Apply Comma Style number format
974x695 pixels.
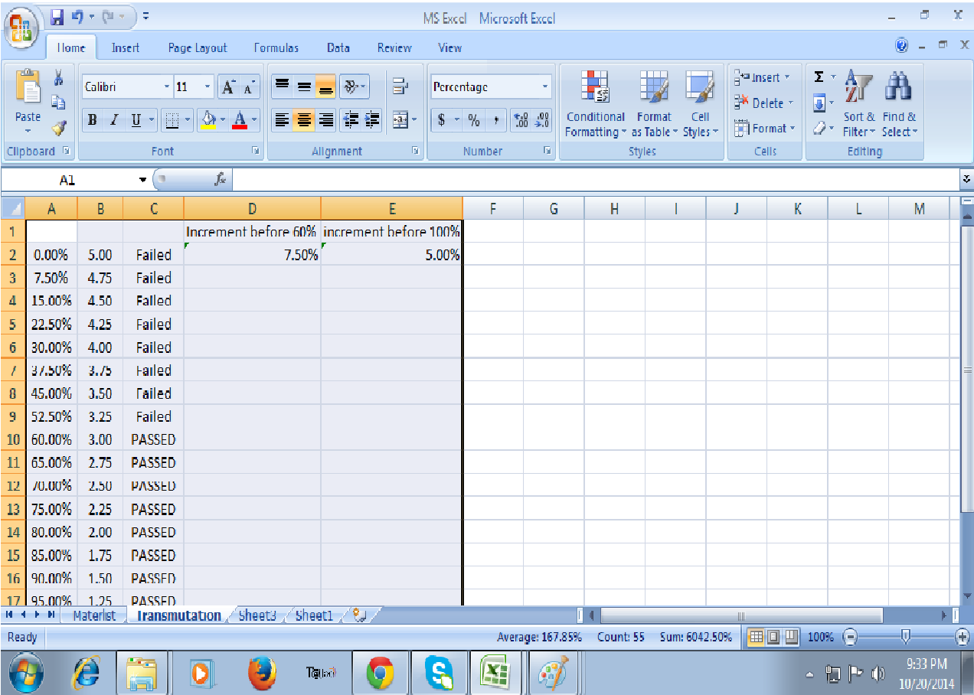[495, 119]
